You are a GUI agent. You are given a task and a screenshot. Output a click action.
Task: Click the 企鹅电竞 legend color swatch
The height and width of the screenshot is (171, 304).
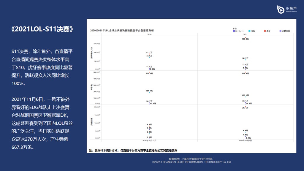coord(280,31)
